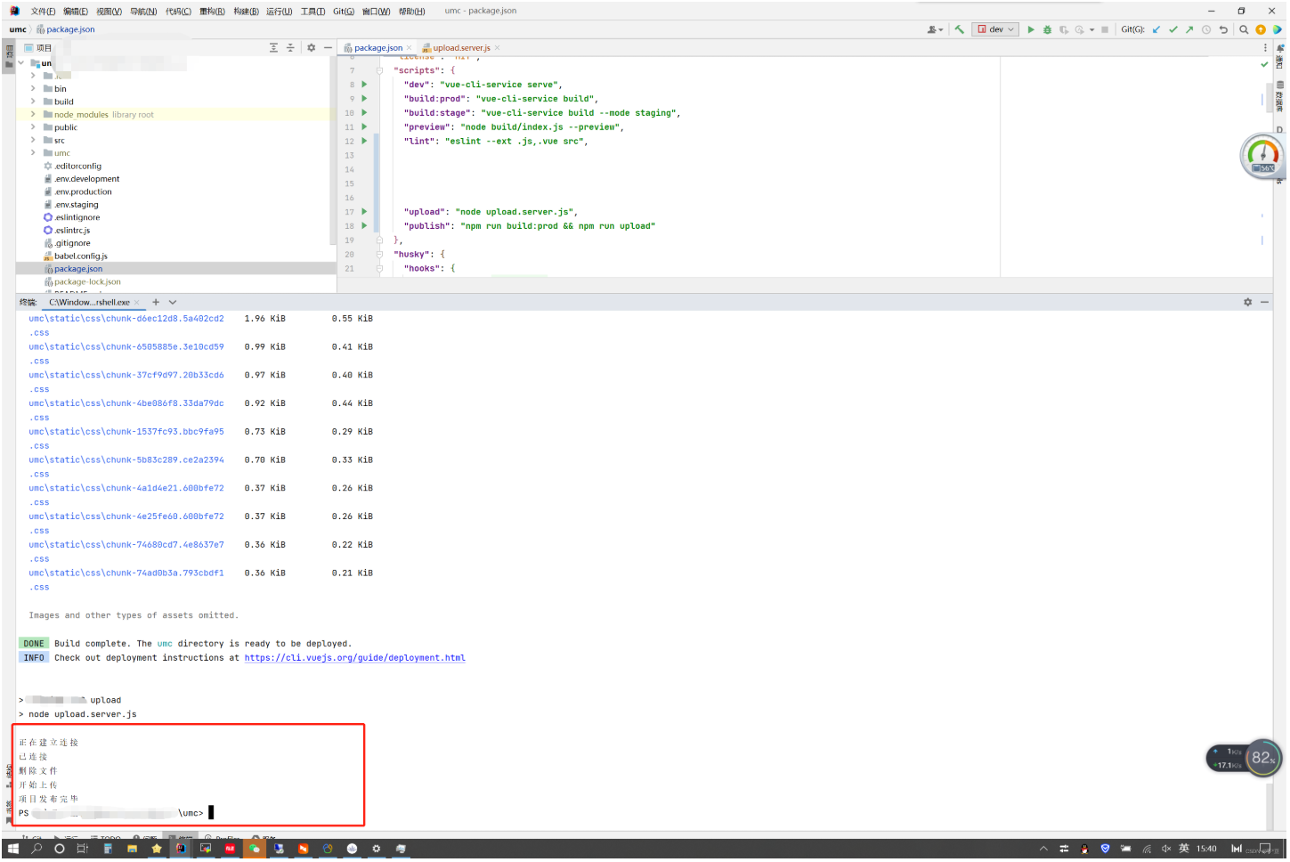
Task: Click the Git commit checkmark icon
Action: pyautogui.click(x=1173, y=29)
